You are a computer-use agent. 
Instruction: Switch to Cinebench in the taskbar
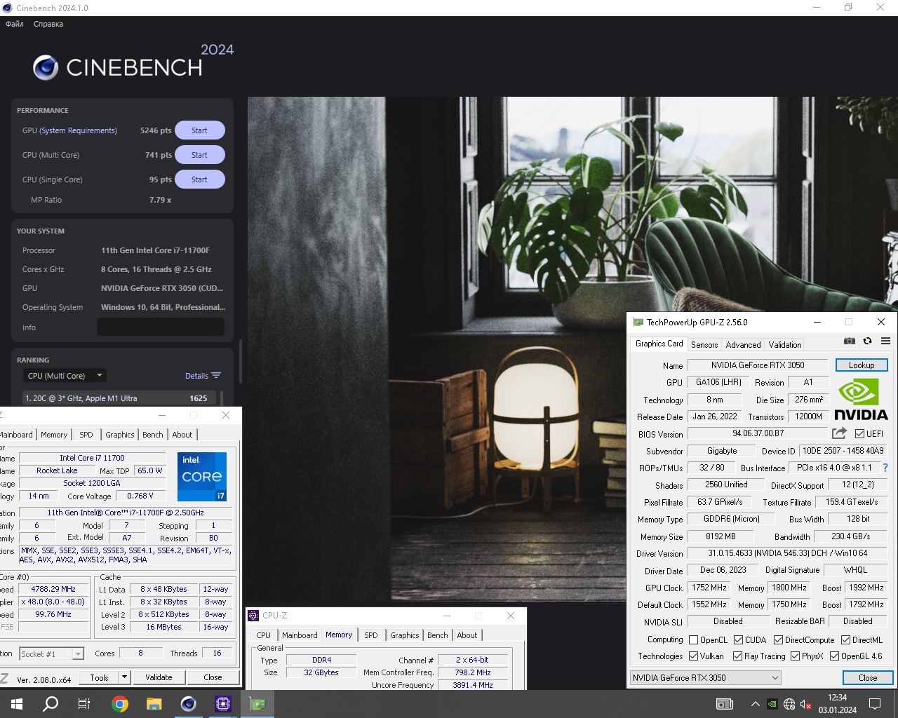coord(189,704)
